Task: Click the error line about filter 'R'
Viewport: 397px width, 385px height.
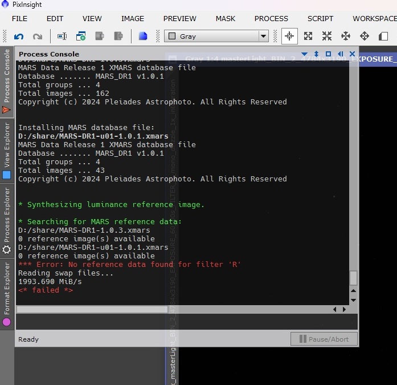Action: pos(129,264)
